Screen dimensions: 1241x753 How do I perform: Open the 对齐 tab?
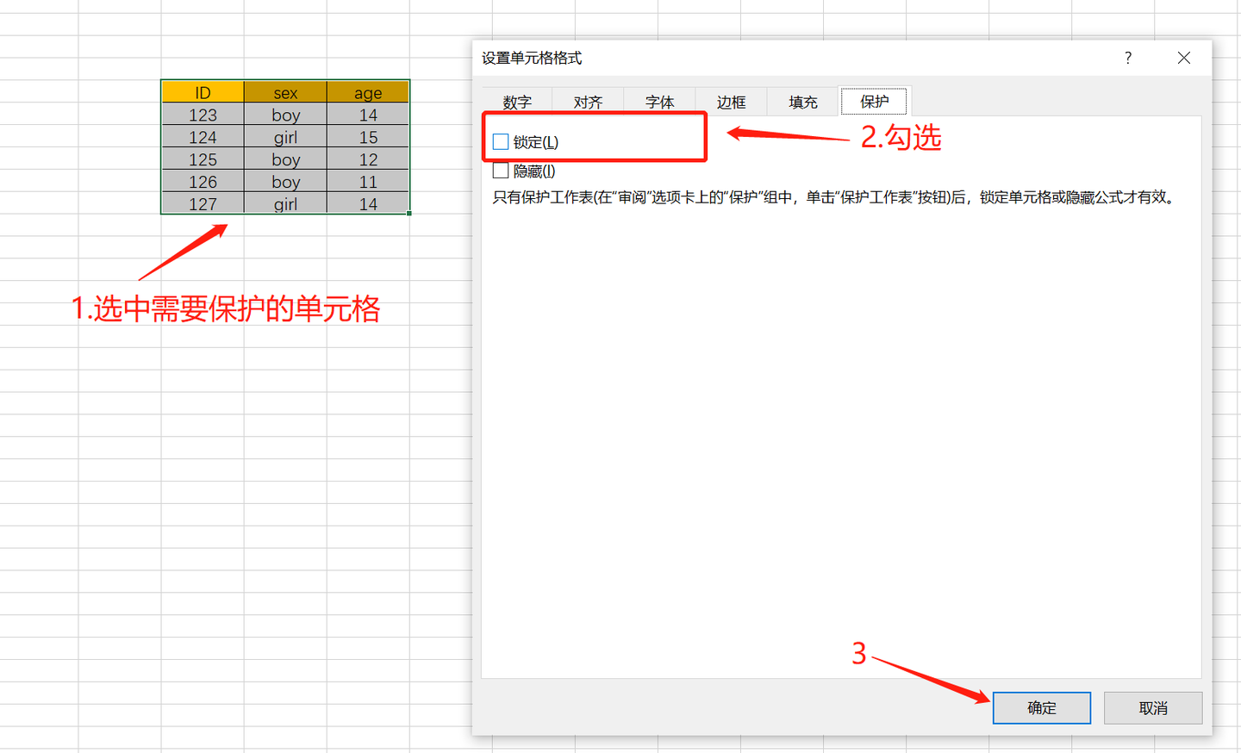click(x=588, y=102)
